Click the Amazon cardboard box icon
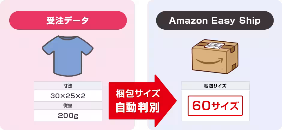Viewport: 282px width, 130px height. click(215, 56)
